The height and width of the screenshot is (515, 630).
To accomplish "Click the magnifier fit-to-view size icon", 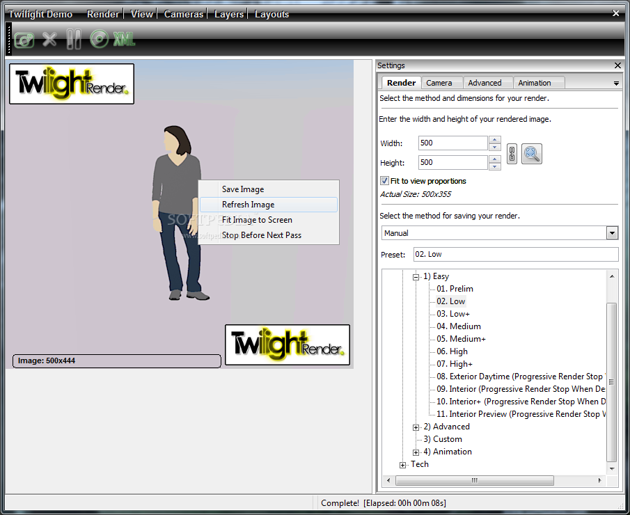I will pyautogui.click(x=532, y=154).
